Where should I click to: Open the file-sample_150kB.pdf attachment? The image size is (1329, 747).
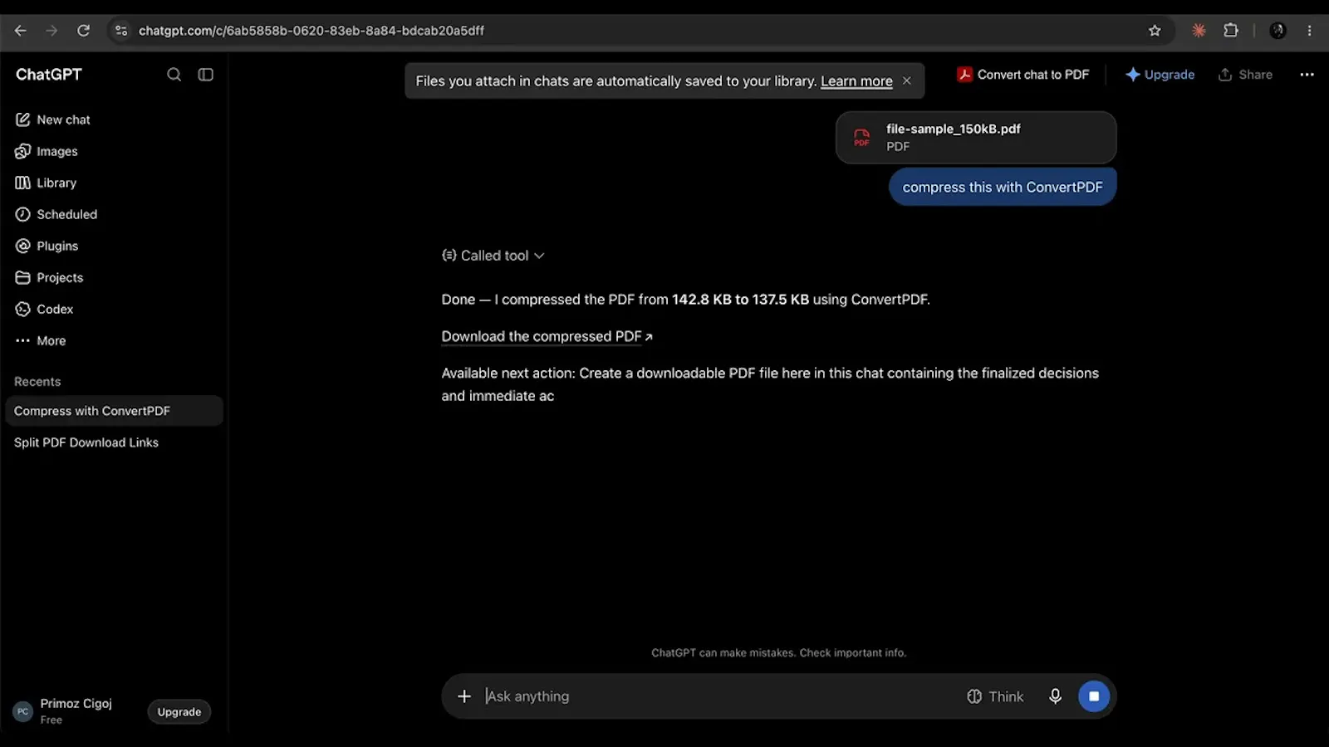click(976, 138)
